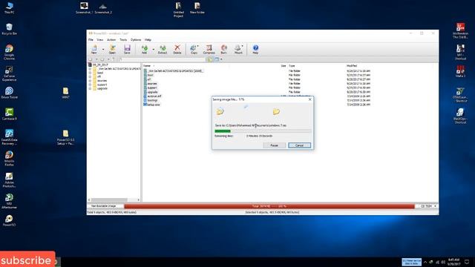
Task: Expand the efi folder in tree
Action: pos(90,77)
